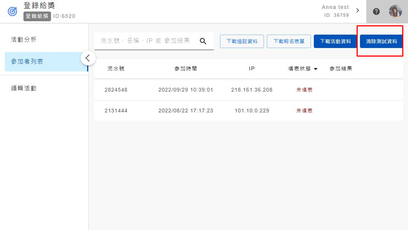The width and height of the screenshot is (408, 230).
Task: Focus the 流水號 search input field
Action: click(x=146, y=41)
